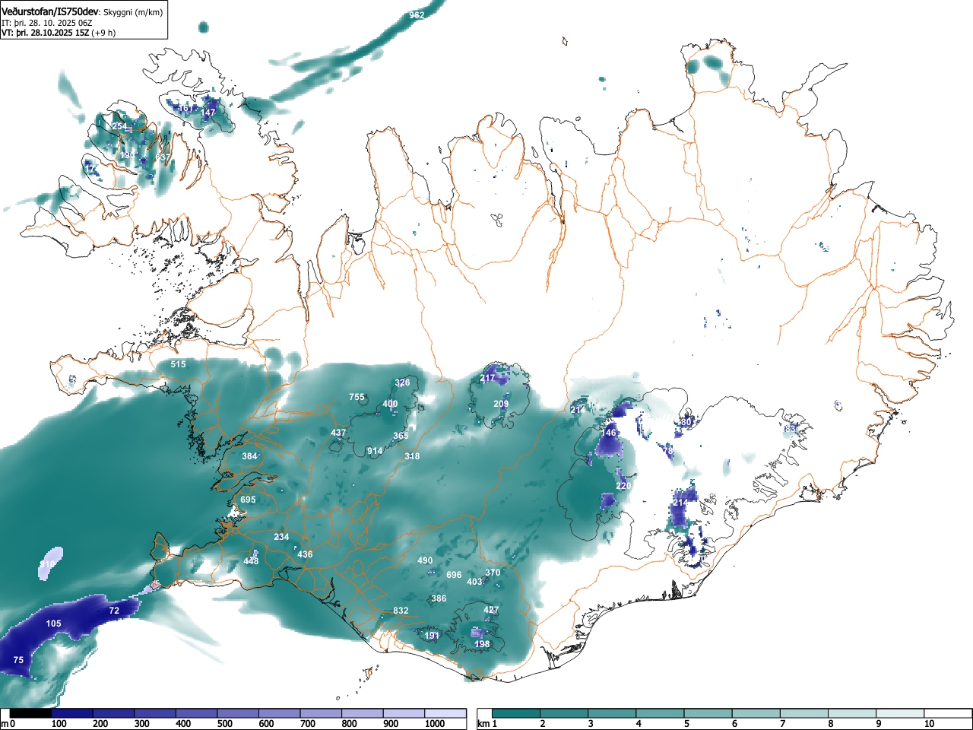This screenshot has height=730, width=973.
Task: Click the offshore map value "75"
Action: [18, 660]
